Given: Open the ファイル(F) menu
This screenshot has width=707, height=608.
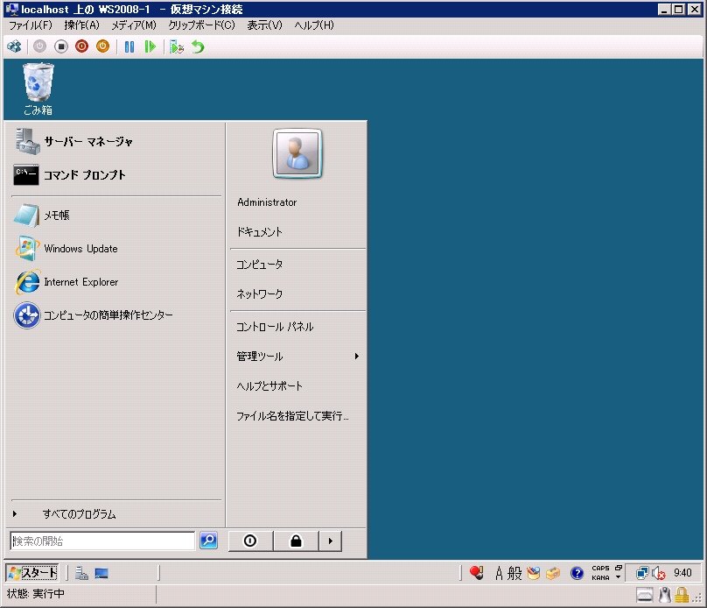Looking at the screenshot, I should click(x=31, y=25).
